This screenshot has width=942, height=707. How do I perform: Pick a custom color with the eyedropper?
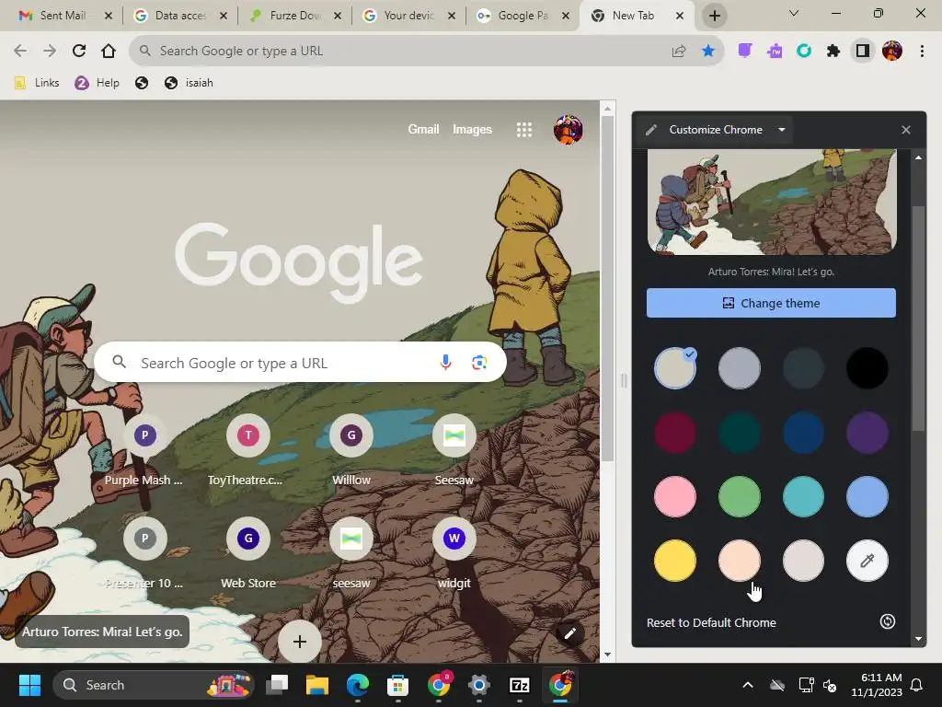point(867,561)
